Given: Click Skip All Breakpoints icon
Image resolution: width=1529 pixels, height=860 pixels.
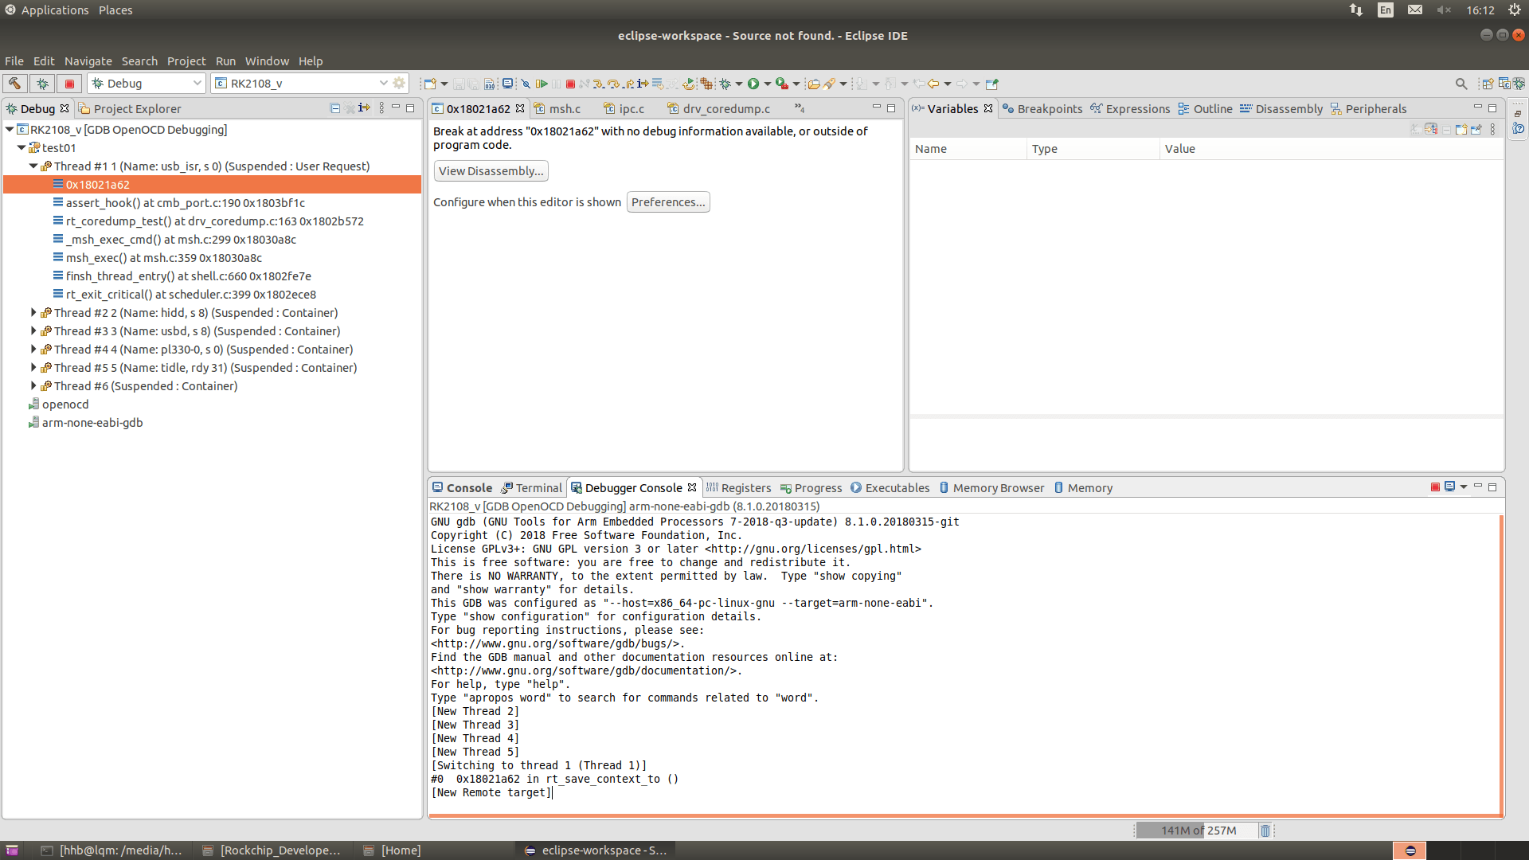Looking at the screenshot, I should coord(526,84).
